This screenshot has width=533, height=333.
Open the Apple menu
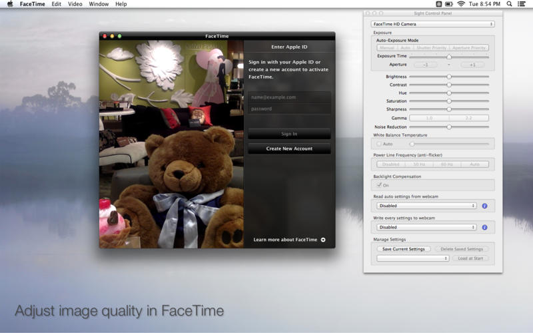coord(10,4)
